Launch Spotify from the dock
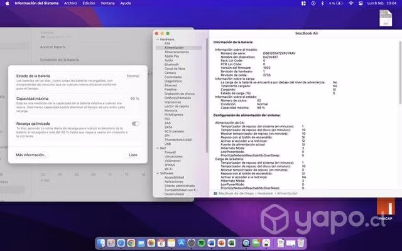Screen dimensions: 402x251 [x=202, y=243]
